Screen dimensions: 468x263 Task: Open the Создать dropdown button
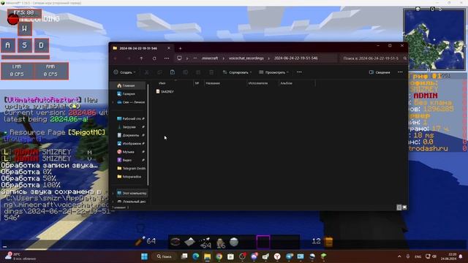coord(125,72)
